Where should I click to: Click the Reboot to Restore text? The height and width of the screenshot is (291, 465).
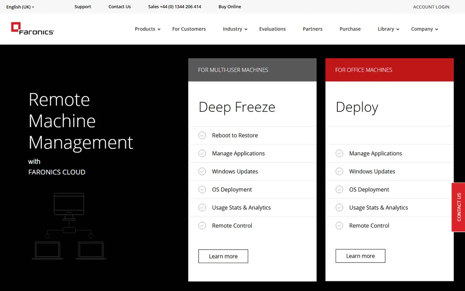235,135
